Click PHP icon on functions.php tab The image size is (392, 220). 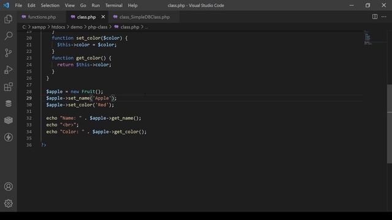click(x=24, y=16)
